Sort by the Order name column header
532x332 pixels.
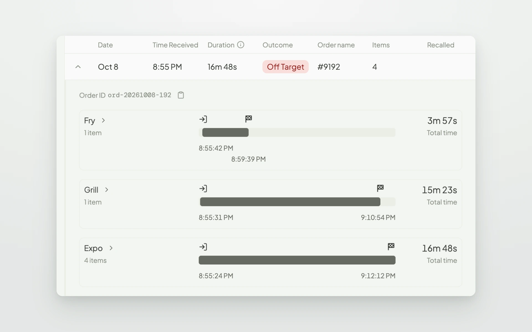point(336,45)
